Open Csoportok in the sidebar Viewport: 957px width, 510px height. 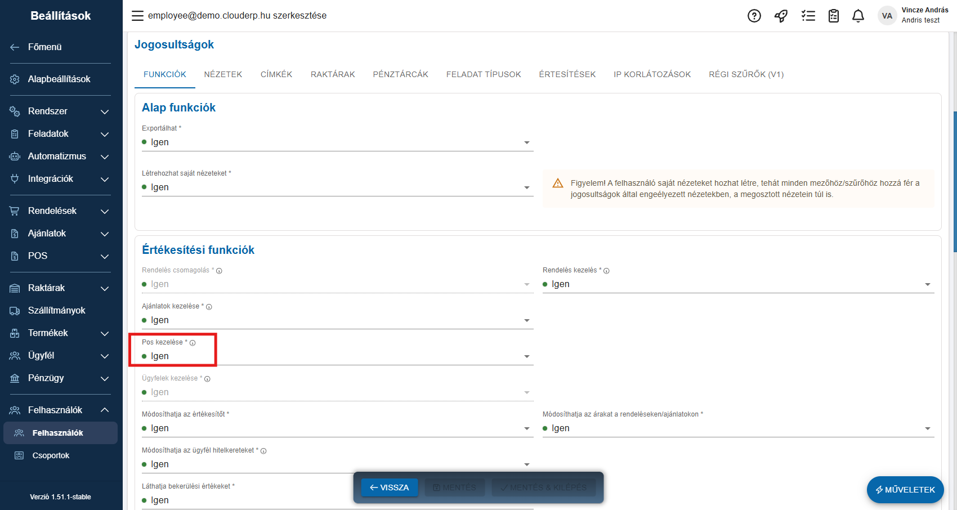[51, 455]
